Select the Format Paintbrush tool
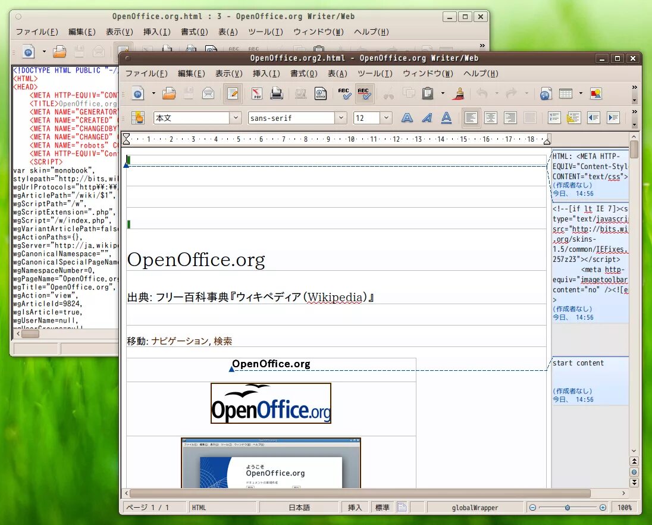This screenshot has width=652, height=525. click(x=459, y=93)
